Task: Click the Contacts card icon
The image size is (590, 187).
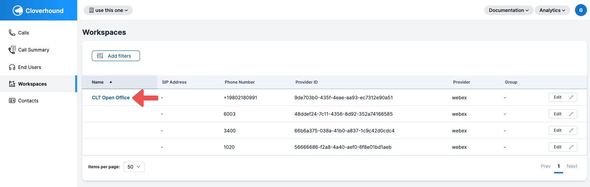Action: click(12, 100)
